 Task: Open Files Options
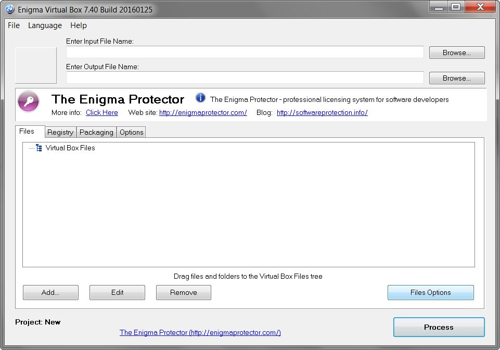(431, 293)
